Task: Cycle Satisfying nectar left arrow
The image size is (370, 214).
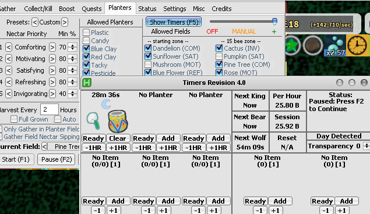Action: click(x=9, y=70)
